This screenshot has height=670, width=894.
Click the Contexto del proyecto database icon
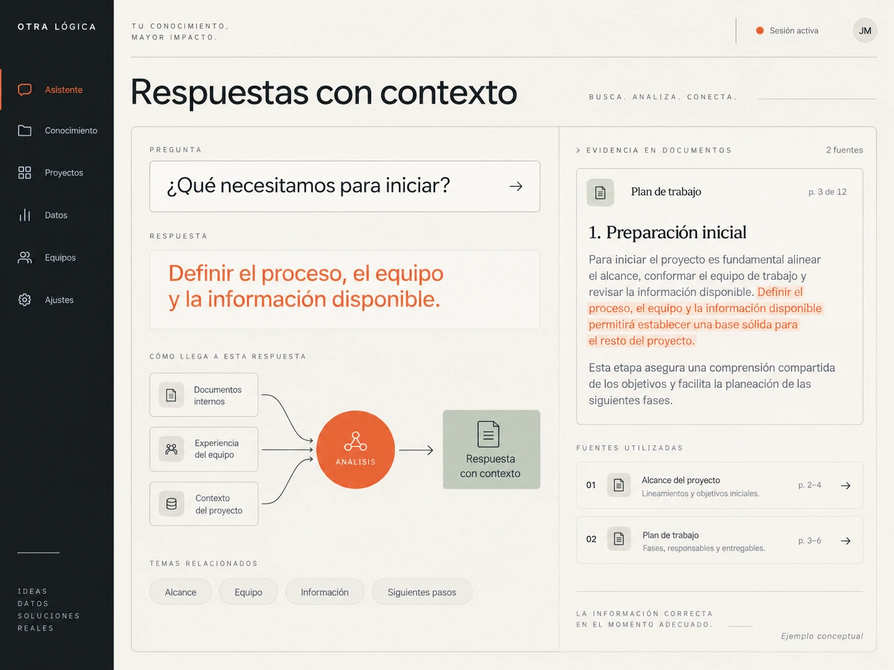tap(172, 503)
